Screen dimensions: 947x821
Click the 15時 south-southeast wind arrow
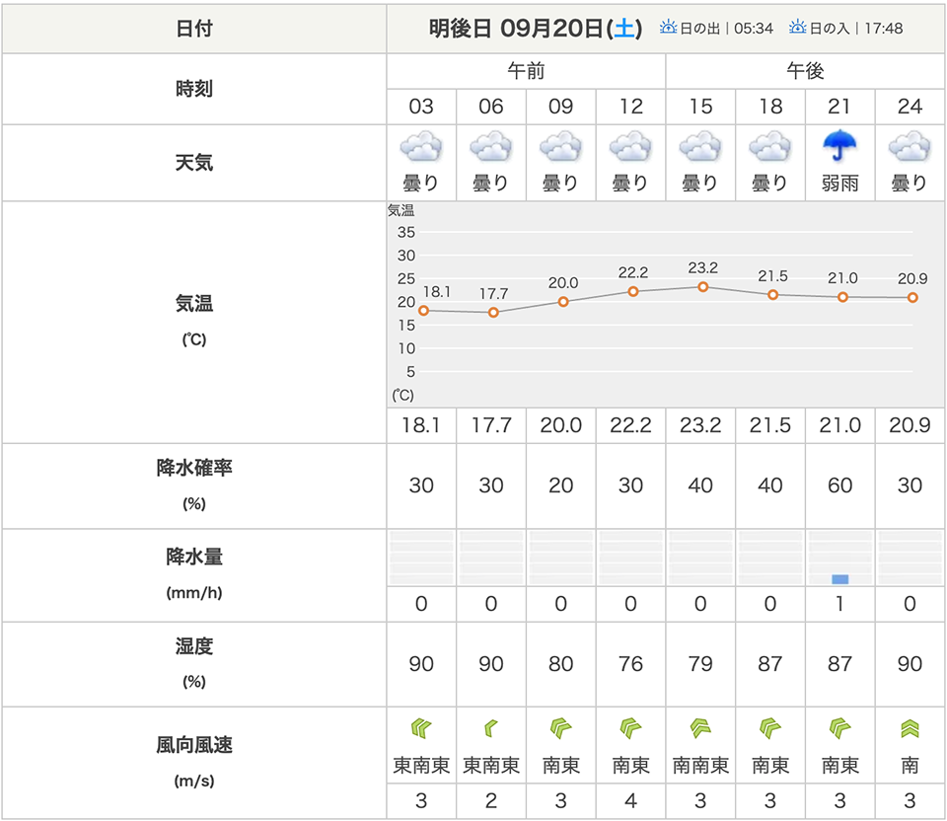[x=700, y=729]
